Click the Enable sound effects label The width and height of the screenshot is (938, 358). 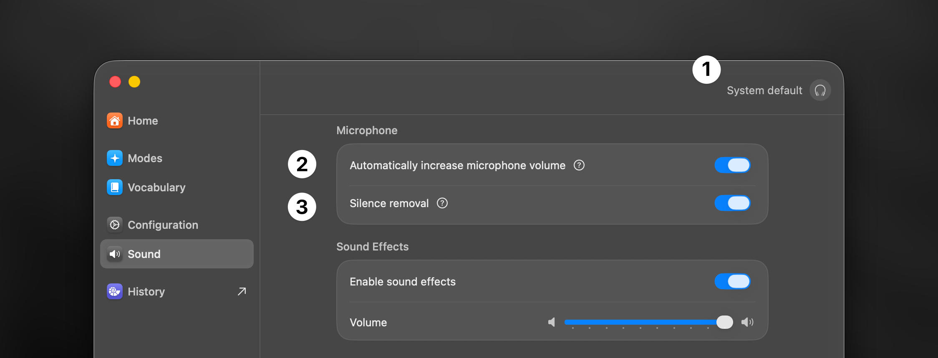coord(403,282)
